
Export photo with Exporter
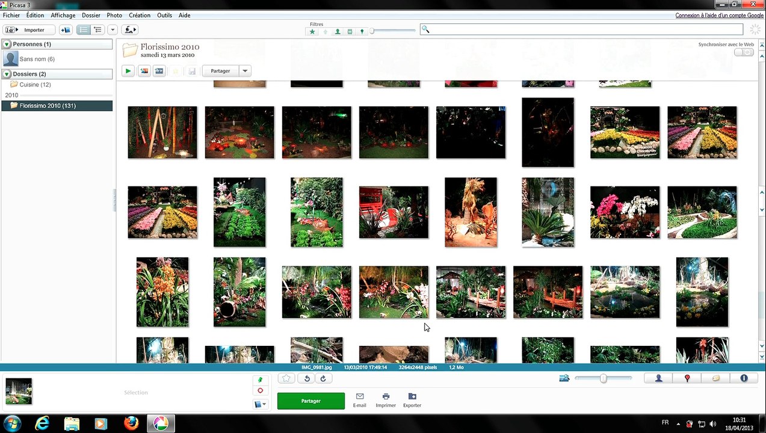pyautogui.click(x=412, y=400)
